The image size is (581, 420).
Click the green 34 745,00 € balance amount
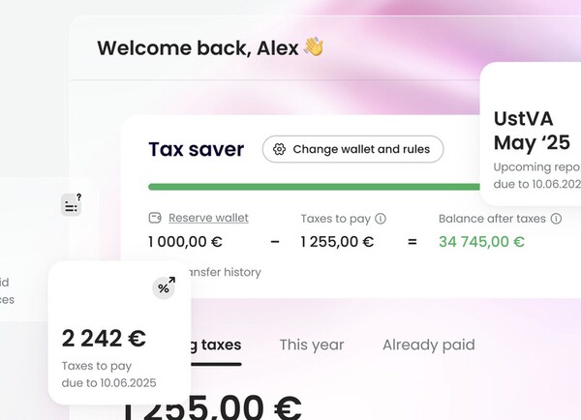(x=481, y=242)
